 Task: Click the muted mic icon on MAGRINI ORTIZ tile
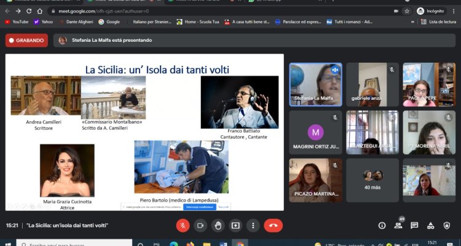point(335,117)
